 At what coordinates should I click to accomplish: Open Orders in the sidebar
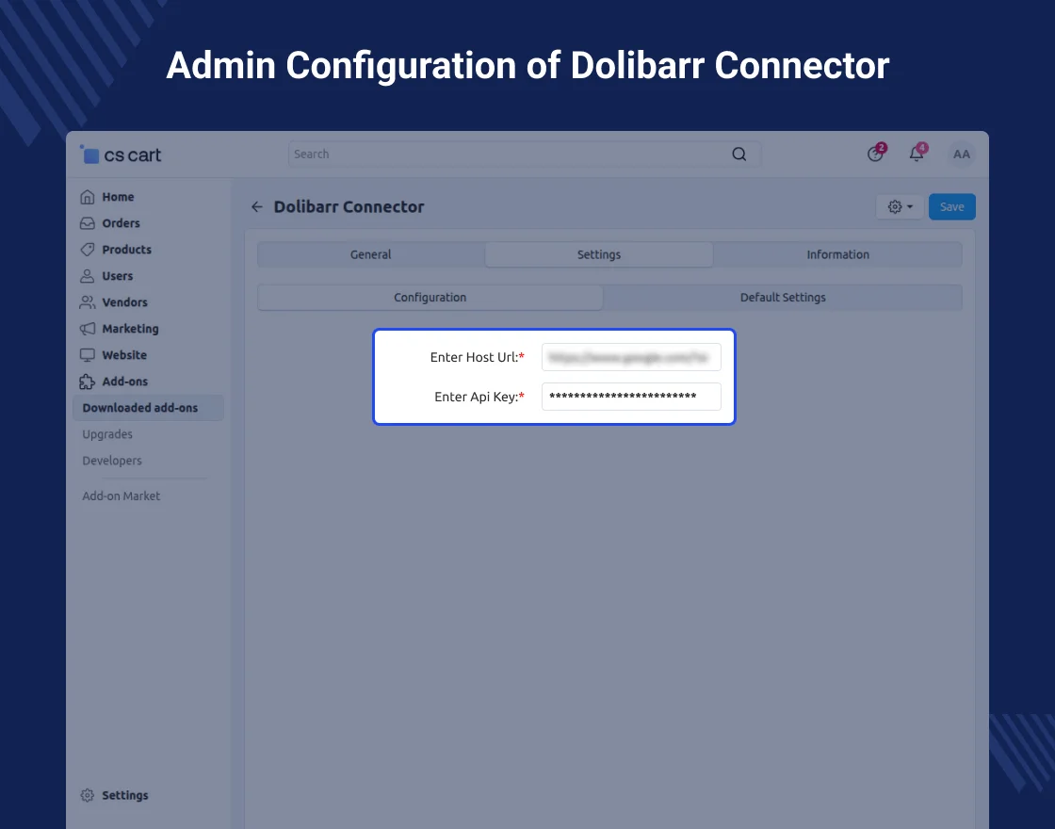(x=122, y=222)
